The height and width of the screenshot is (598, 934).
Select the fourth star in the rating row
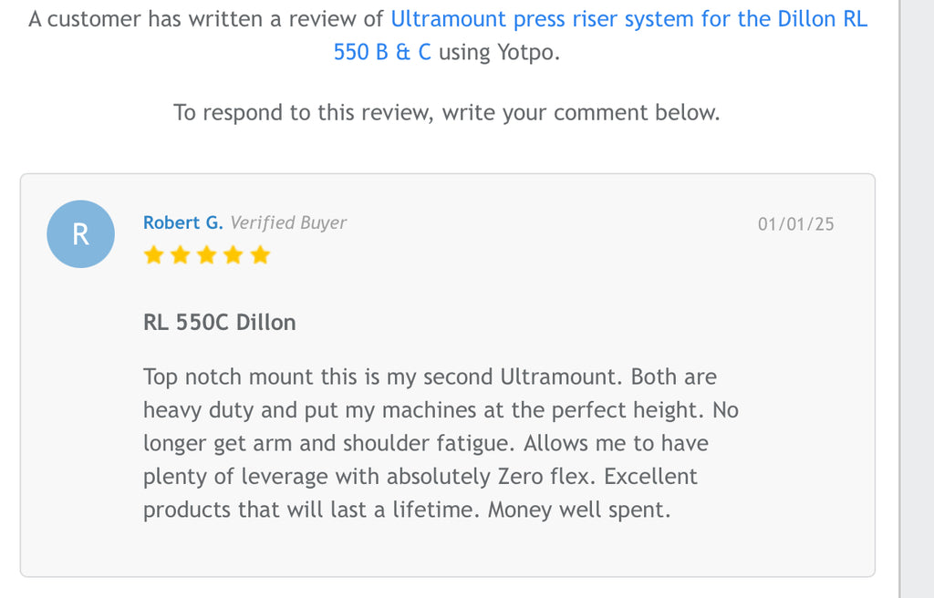click(233, 255)
